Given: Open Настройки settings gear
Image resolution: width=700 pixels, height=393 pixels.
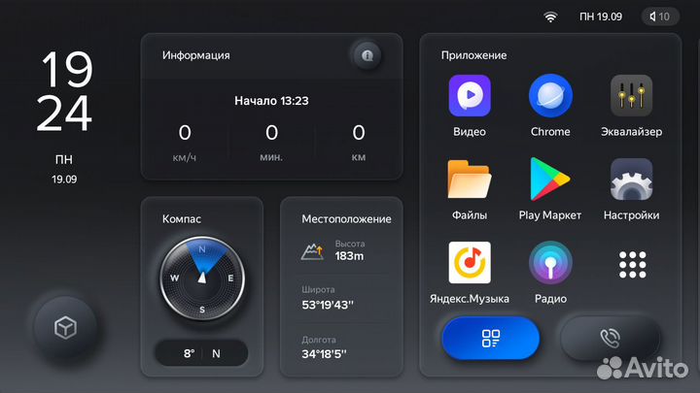Looking at the screenshot, I should tap(631, 180).
